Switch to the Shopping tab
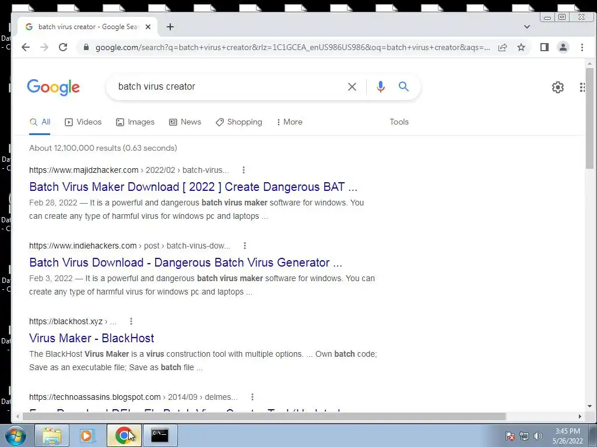 point(238,122)
